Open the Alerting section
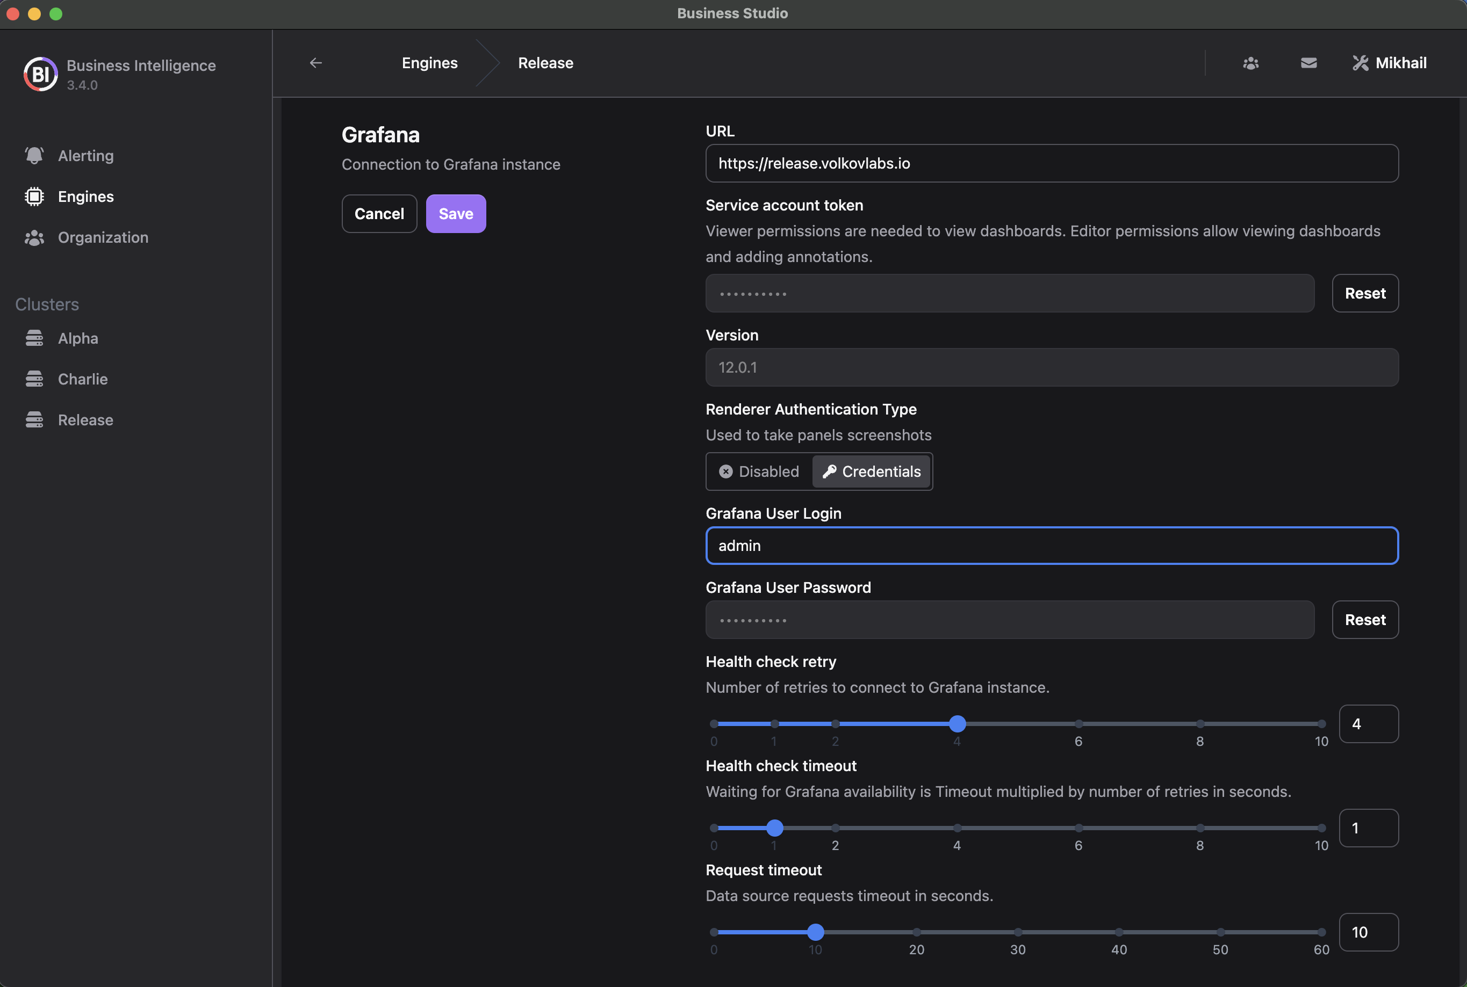The width and height of the screenshot is (1467, 987). [x=85, y=156]
